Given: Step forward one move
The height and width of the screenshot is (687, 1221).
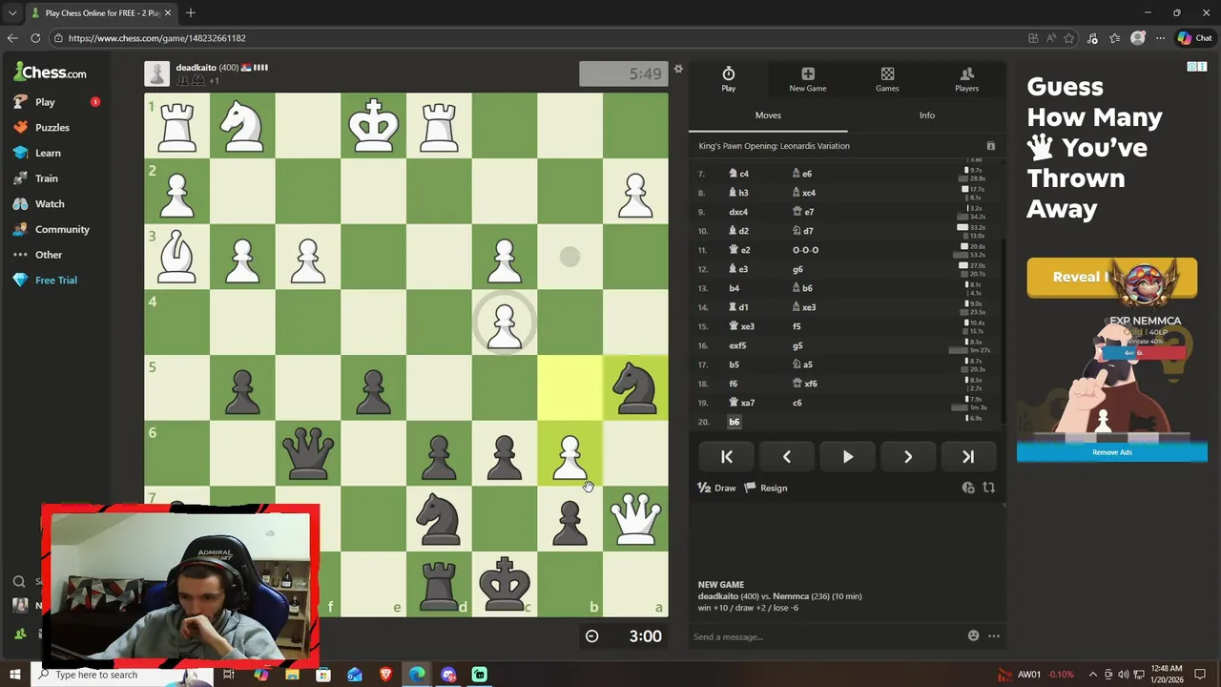Looking at the screenshot, I should [x=907, y=457].
